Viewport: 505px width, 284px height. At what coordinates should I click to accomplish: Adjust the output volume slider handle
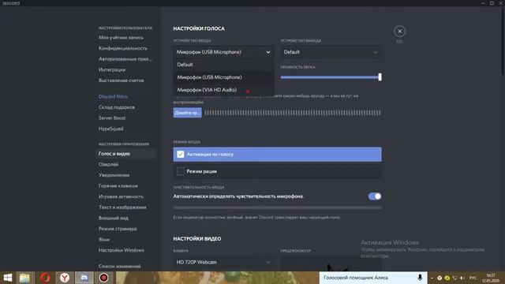pyautogui.click(x=380, y=77)
